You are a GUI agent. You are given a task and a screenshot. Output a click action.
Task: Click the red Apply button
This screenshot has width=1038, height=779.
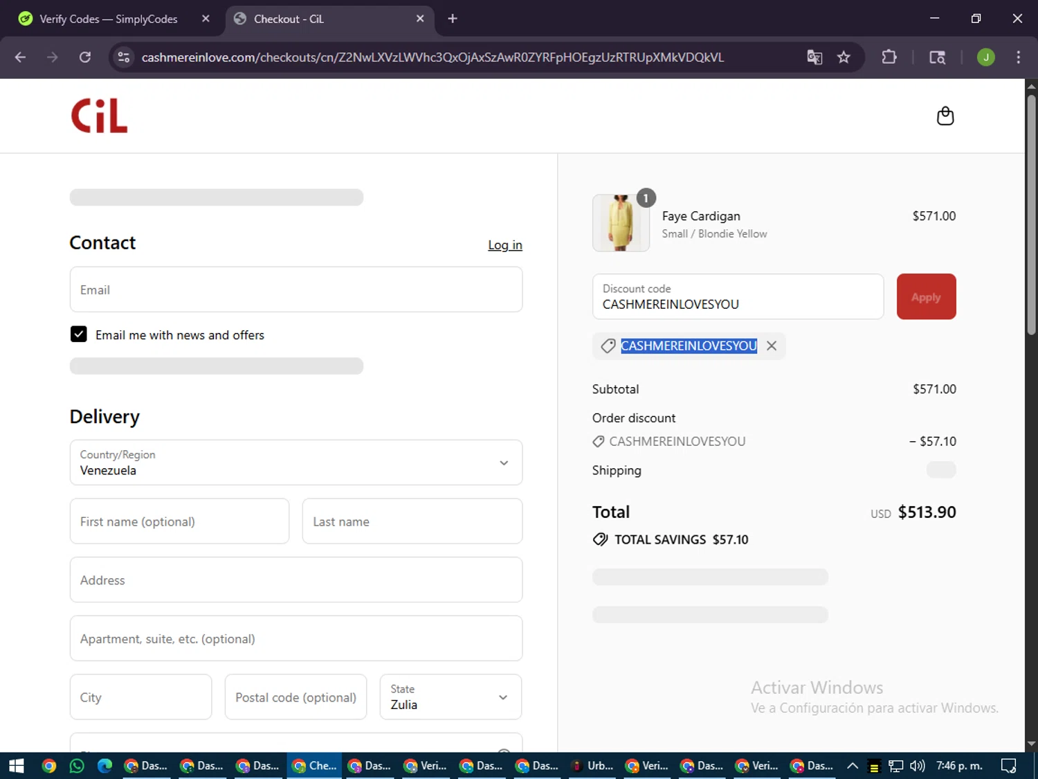pos(926,296)
